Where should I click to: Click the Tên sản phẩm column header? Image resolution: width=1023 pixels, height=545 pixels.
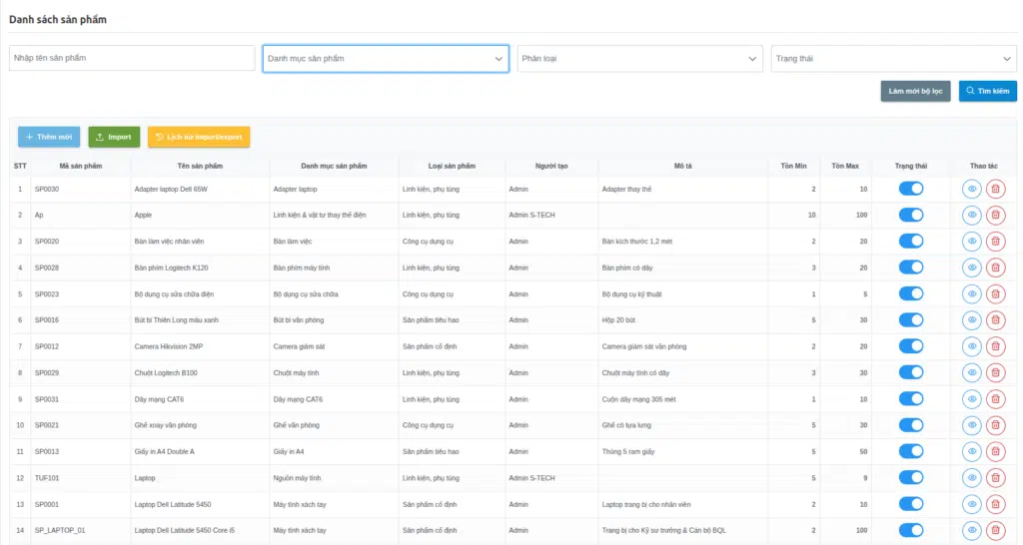(x=200, y=167)
